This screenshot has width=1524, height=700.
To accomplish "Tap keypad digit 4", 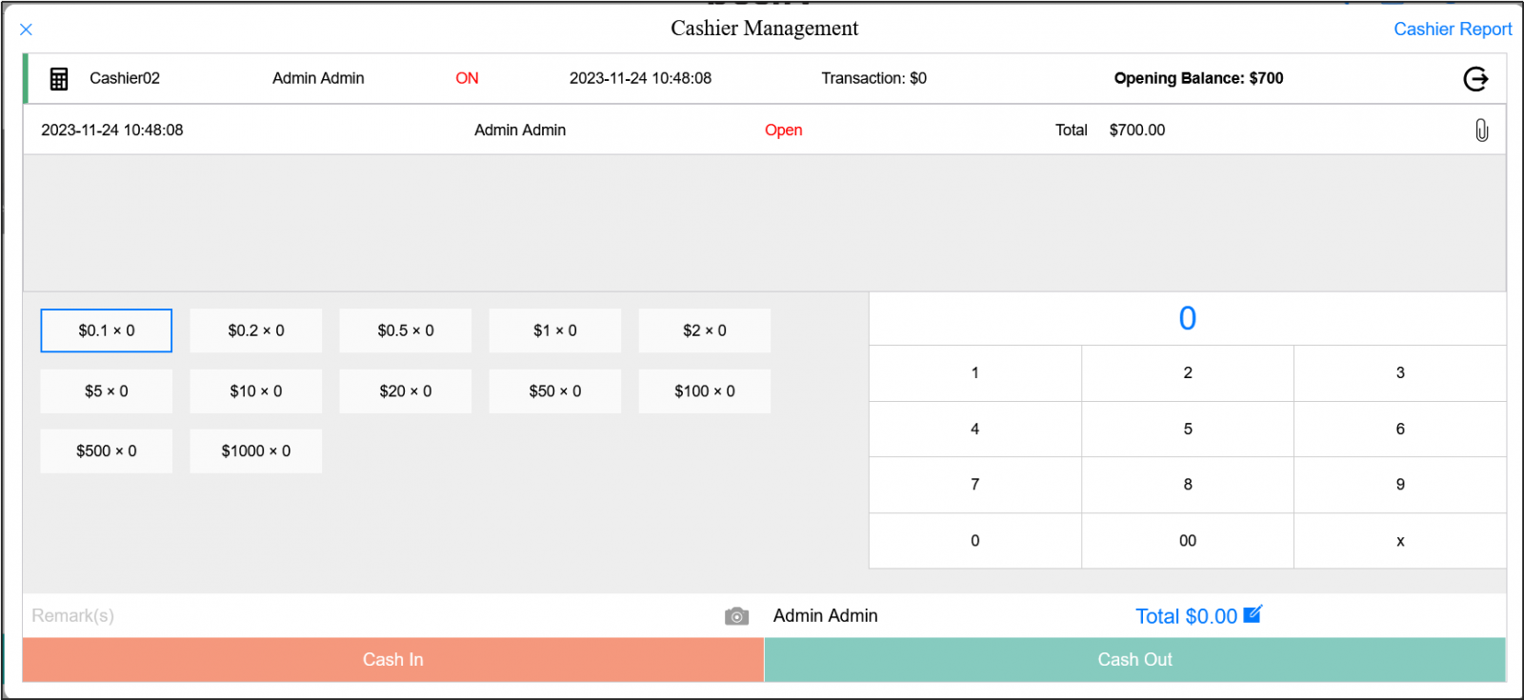I will (975, 430).
